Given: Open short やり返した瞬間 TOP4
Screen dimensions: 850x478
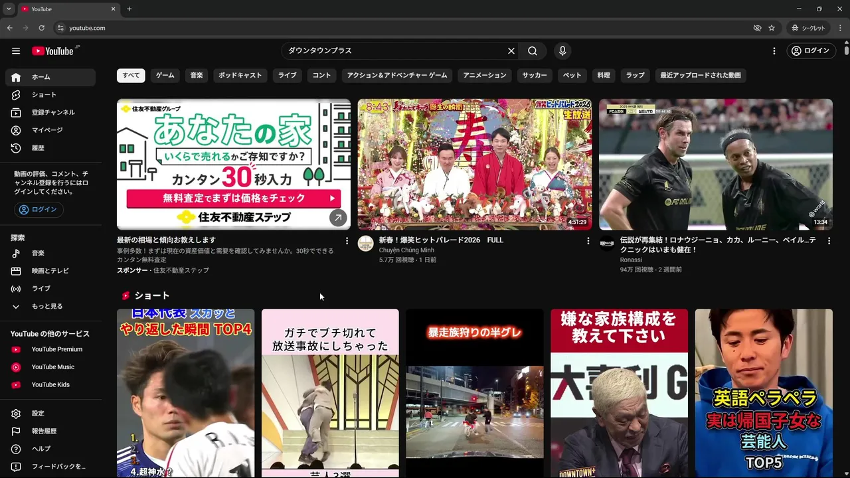Looking at the screenshot, I should pos(185,393).
